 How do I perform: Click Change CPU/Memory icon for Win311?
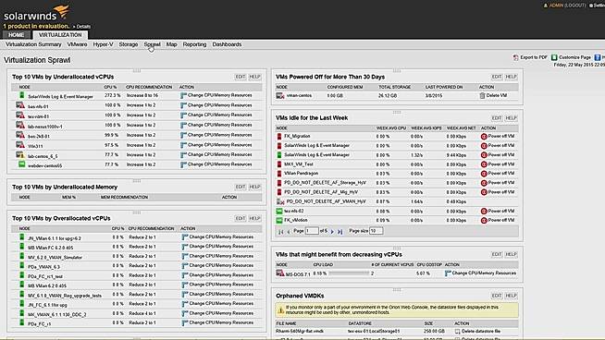183,145
